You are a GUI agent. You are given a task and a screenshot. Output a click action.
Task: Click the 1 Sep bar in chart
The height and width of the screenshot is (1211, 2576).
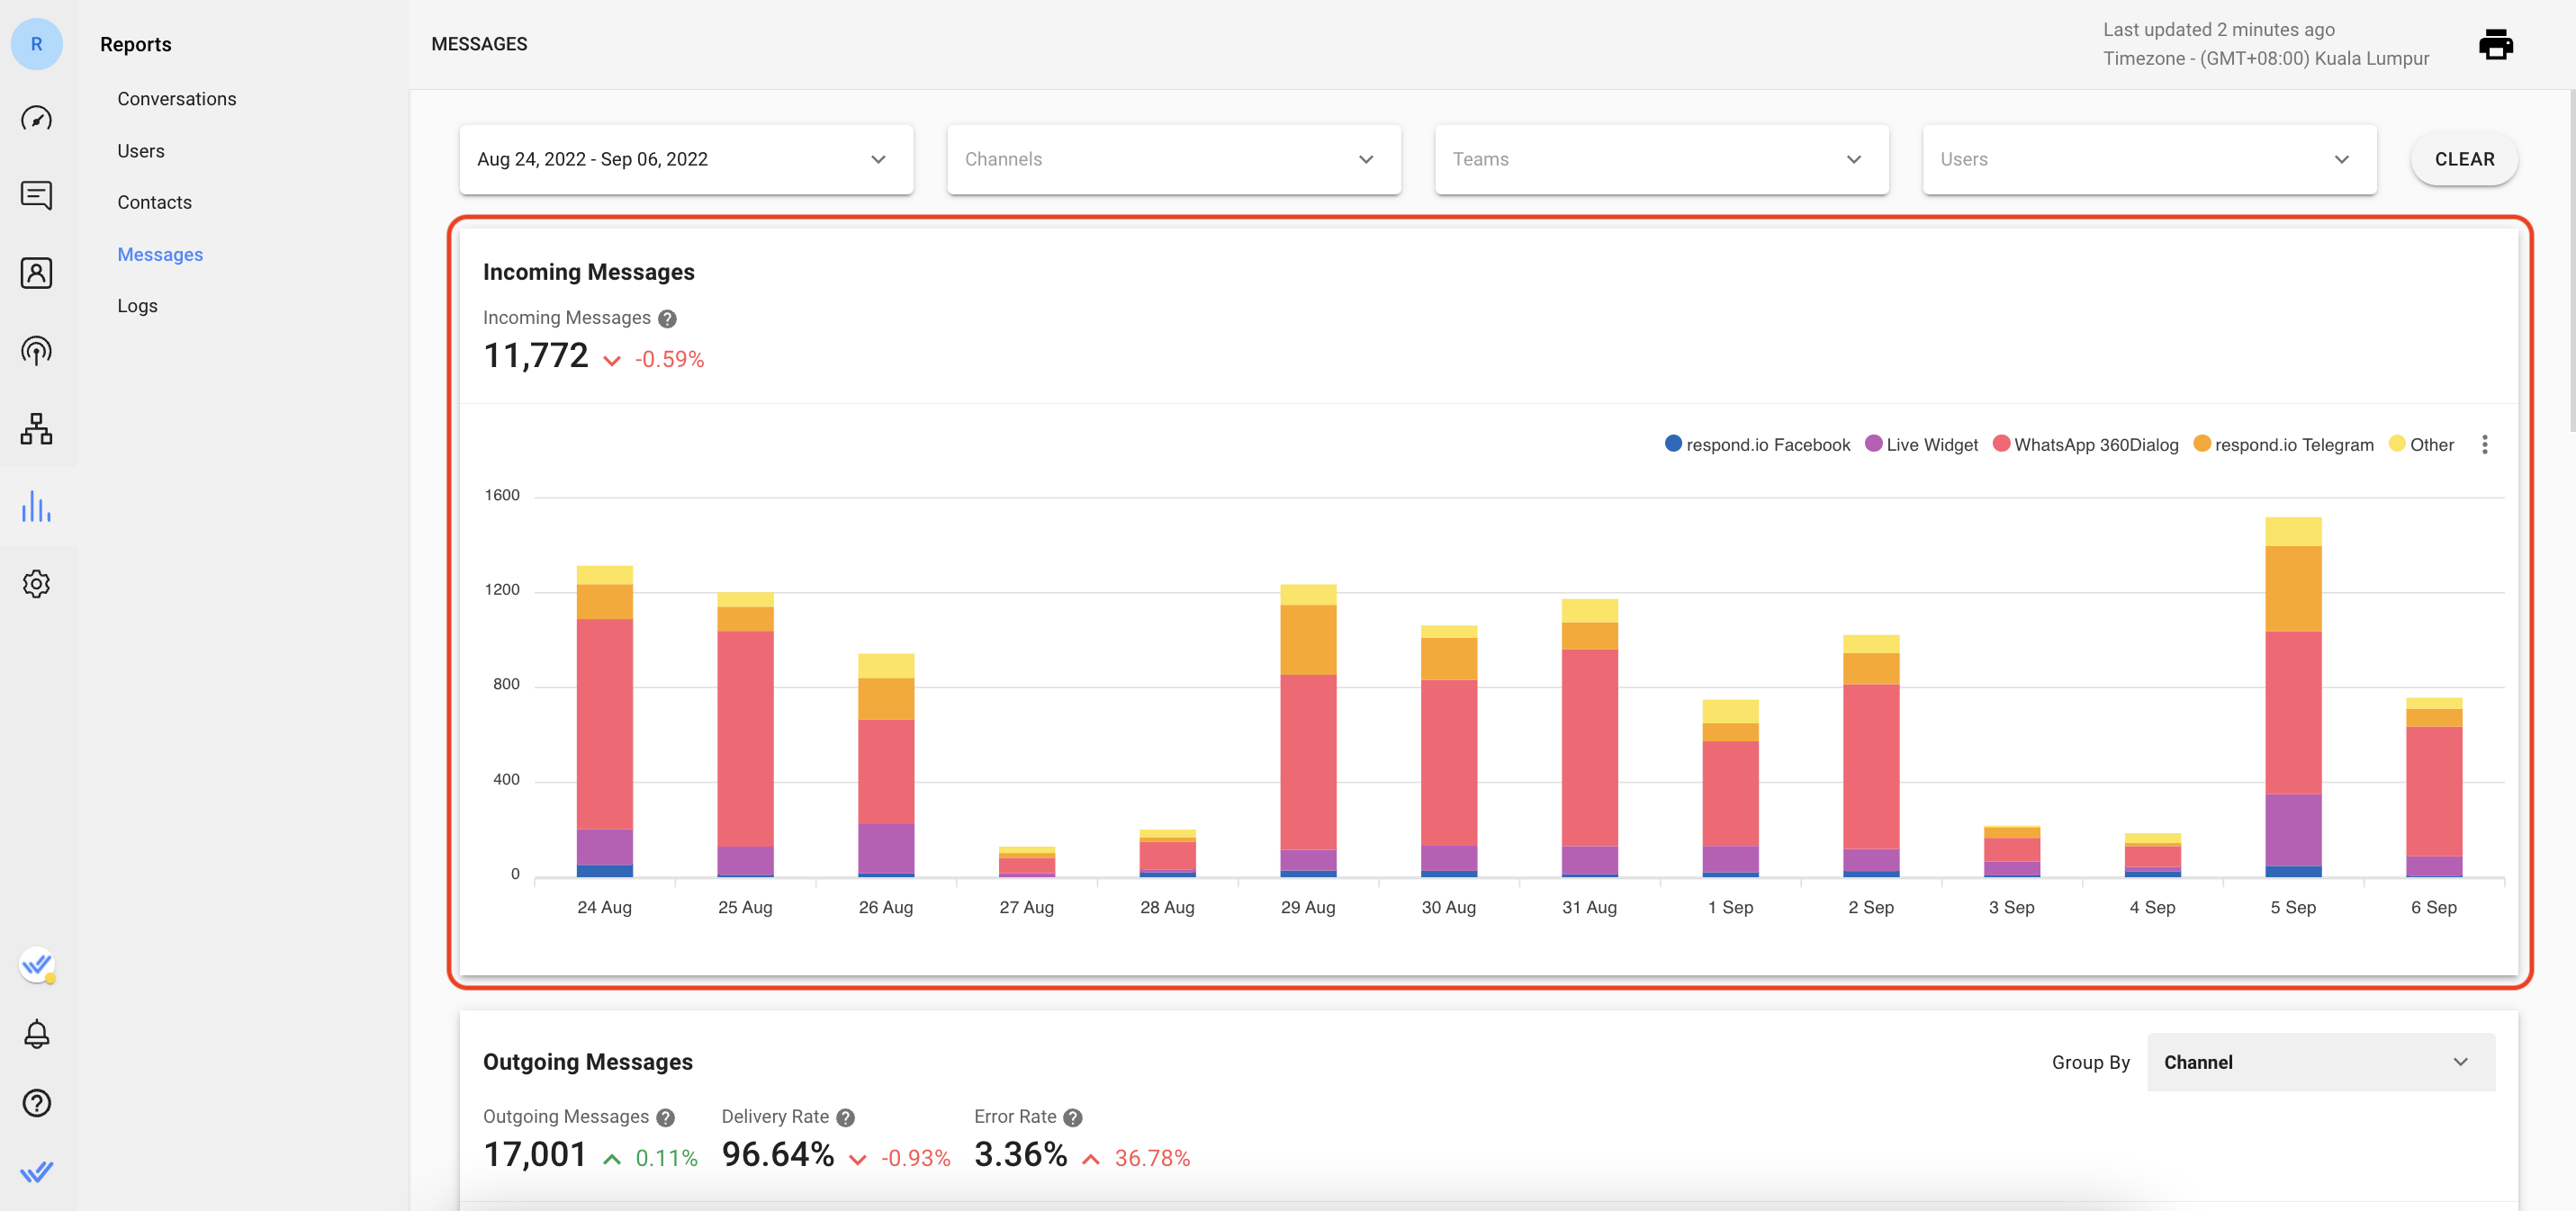coord(1729,788)
